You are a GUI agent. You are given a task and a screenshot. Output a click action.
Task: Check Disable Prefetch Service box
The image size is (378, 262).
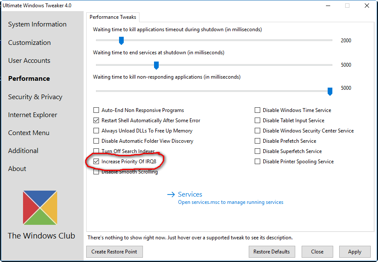click(x=257, y=141)
